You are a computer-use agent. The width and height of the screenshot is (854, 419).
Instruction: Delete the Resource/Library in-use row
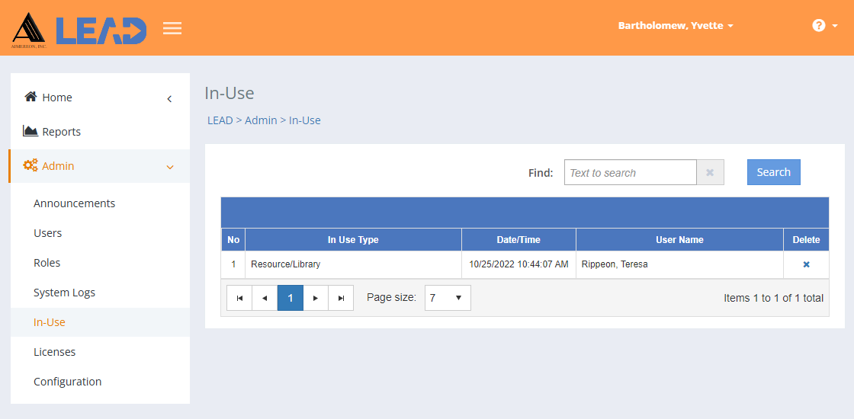pos(806,264)
